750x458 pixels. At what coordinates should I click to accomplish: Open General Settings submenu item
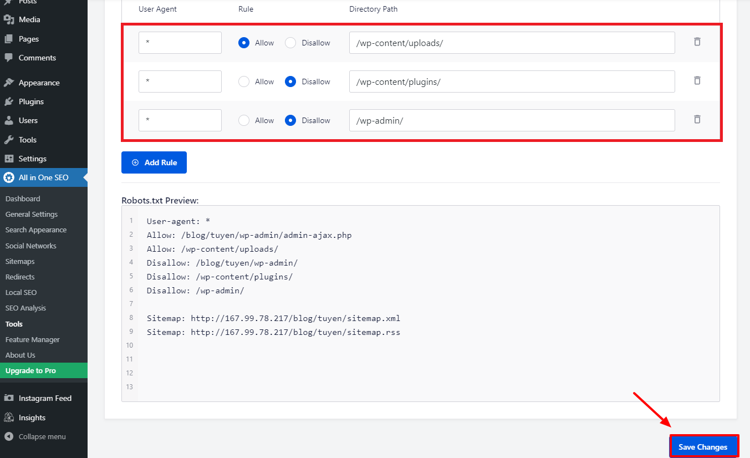pyautogui.click(x=32, y=214)
